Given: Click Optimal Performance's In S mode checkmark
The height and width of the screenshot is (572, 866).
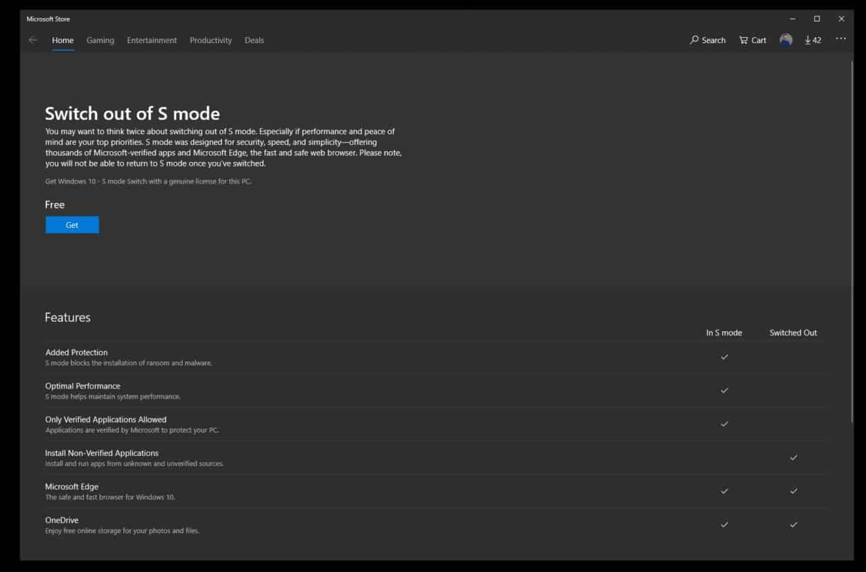Looking at the screenshot, I should [x=724, y=391].
